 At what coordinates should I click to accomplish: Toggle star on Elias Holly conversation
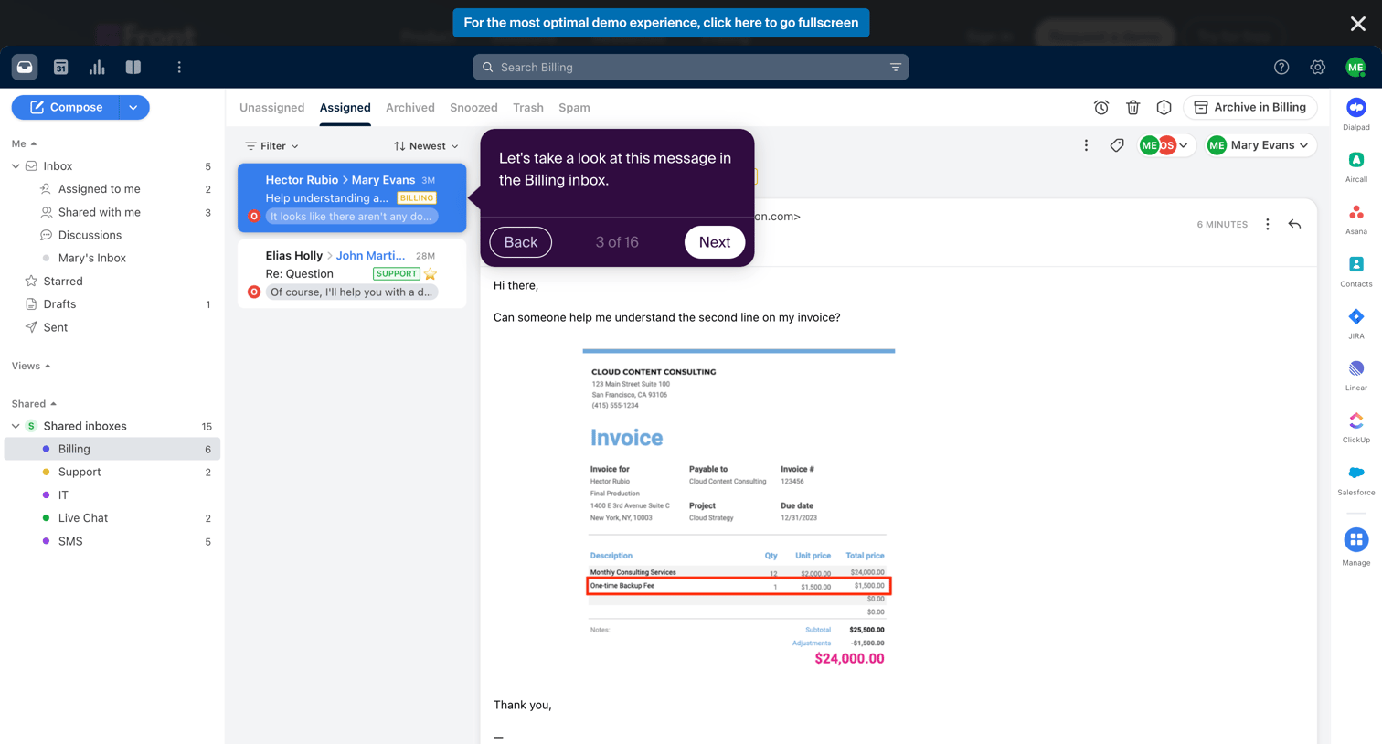pos(431,273)
